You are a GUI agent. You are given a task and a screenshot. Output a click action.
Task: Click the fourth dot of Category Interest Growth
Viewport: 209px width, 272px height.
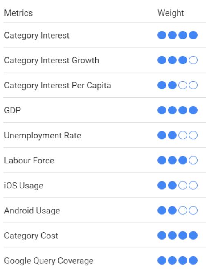pos(193,60)
